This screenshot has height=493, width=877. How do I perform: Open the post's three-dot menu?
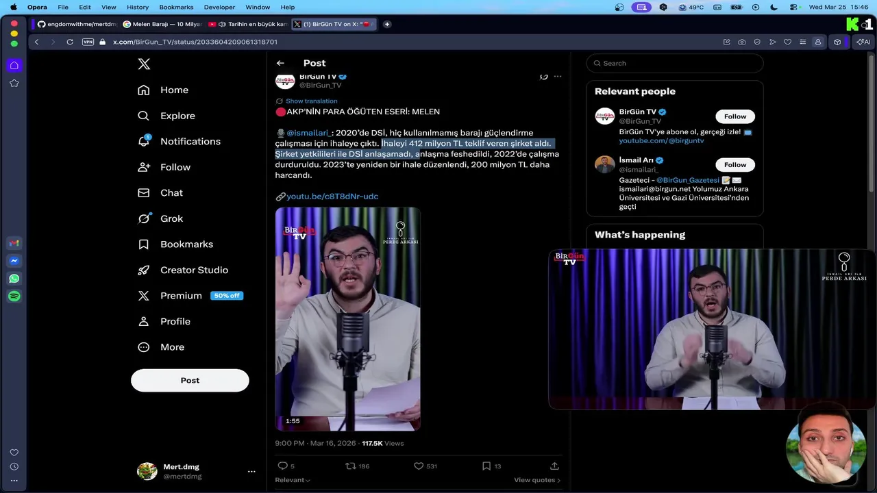(x=558, y=77)
